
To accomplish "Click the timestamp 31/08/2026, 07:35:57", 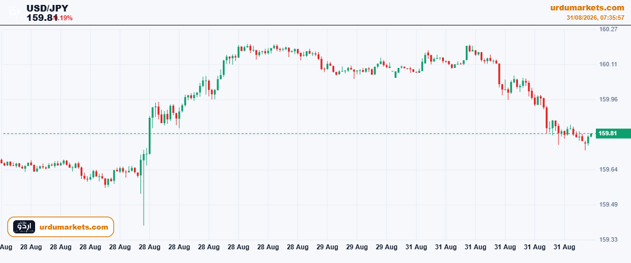I will click(x=595, y=18).
